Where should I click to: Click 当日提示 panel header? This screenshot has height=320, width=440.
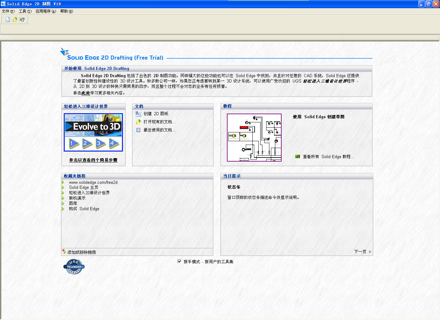pos(297,176)
